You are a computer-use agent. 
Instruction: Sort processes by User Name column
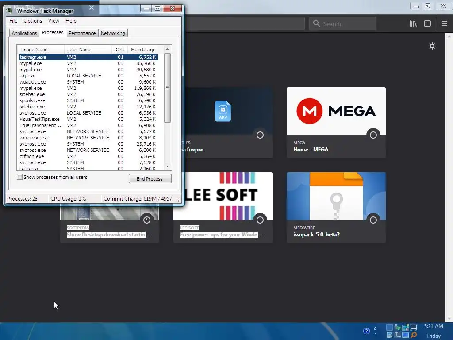pos(88,50)
